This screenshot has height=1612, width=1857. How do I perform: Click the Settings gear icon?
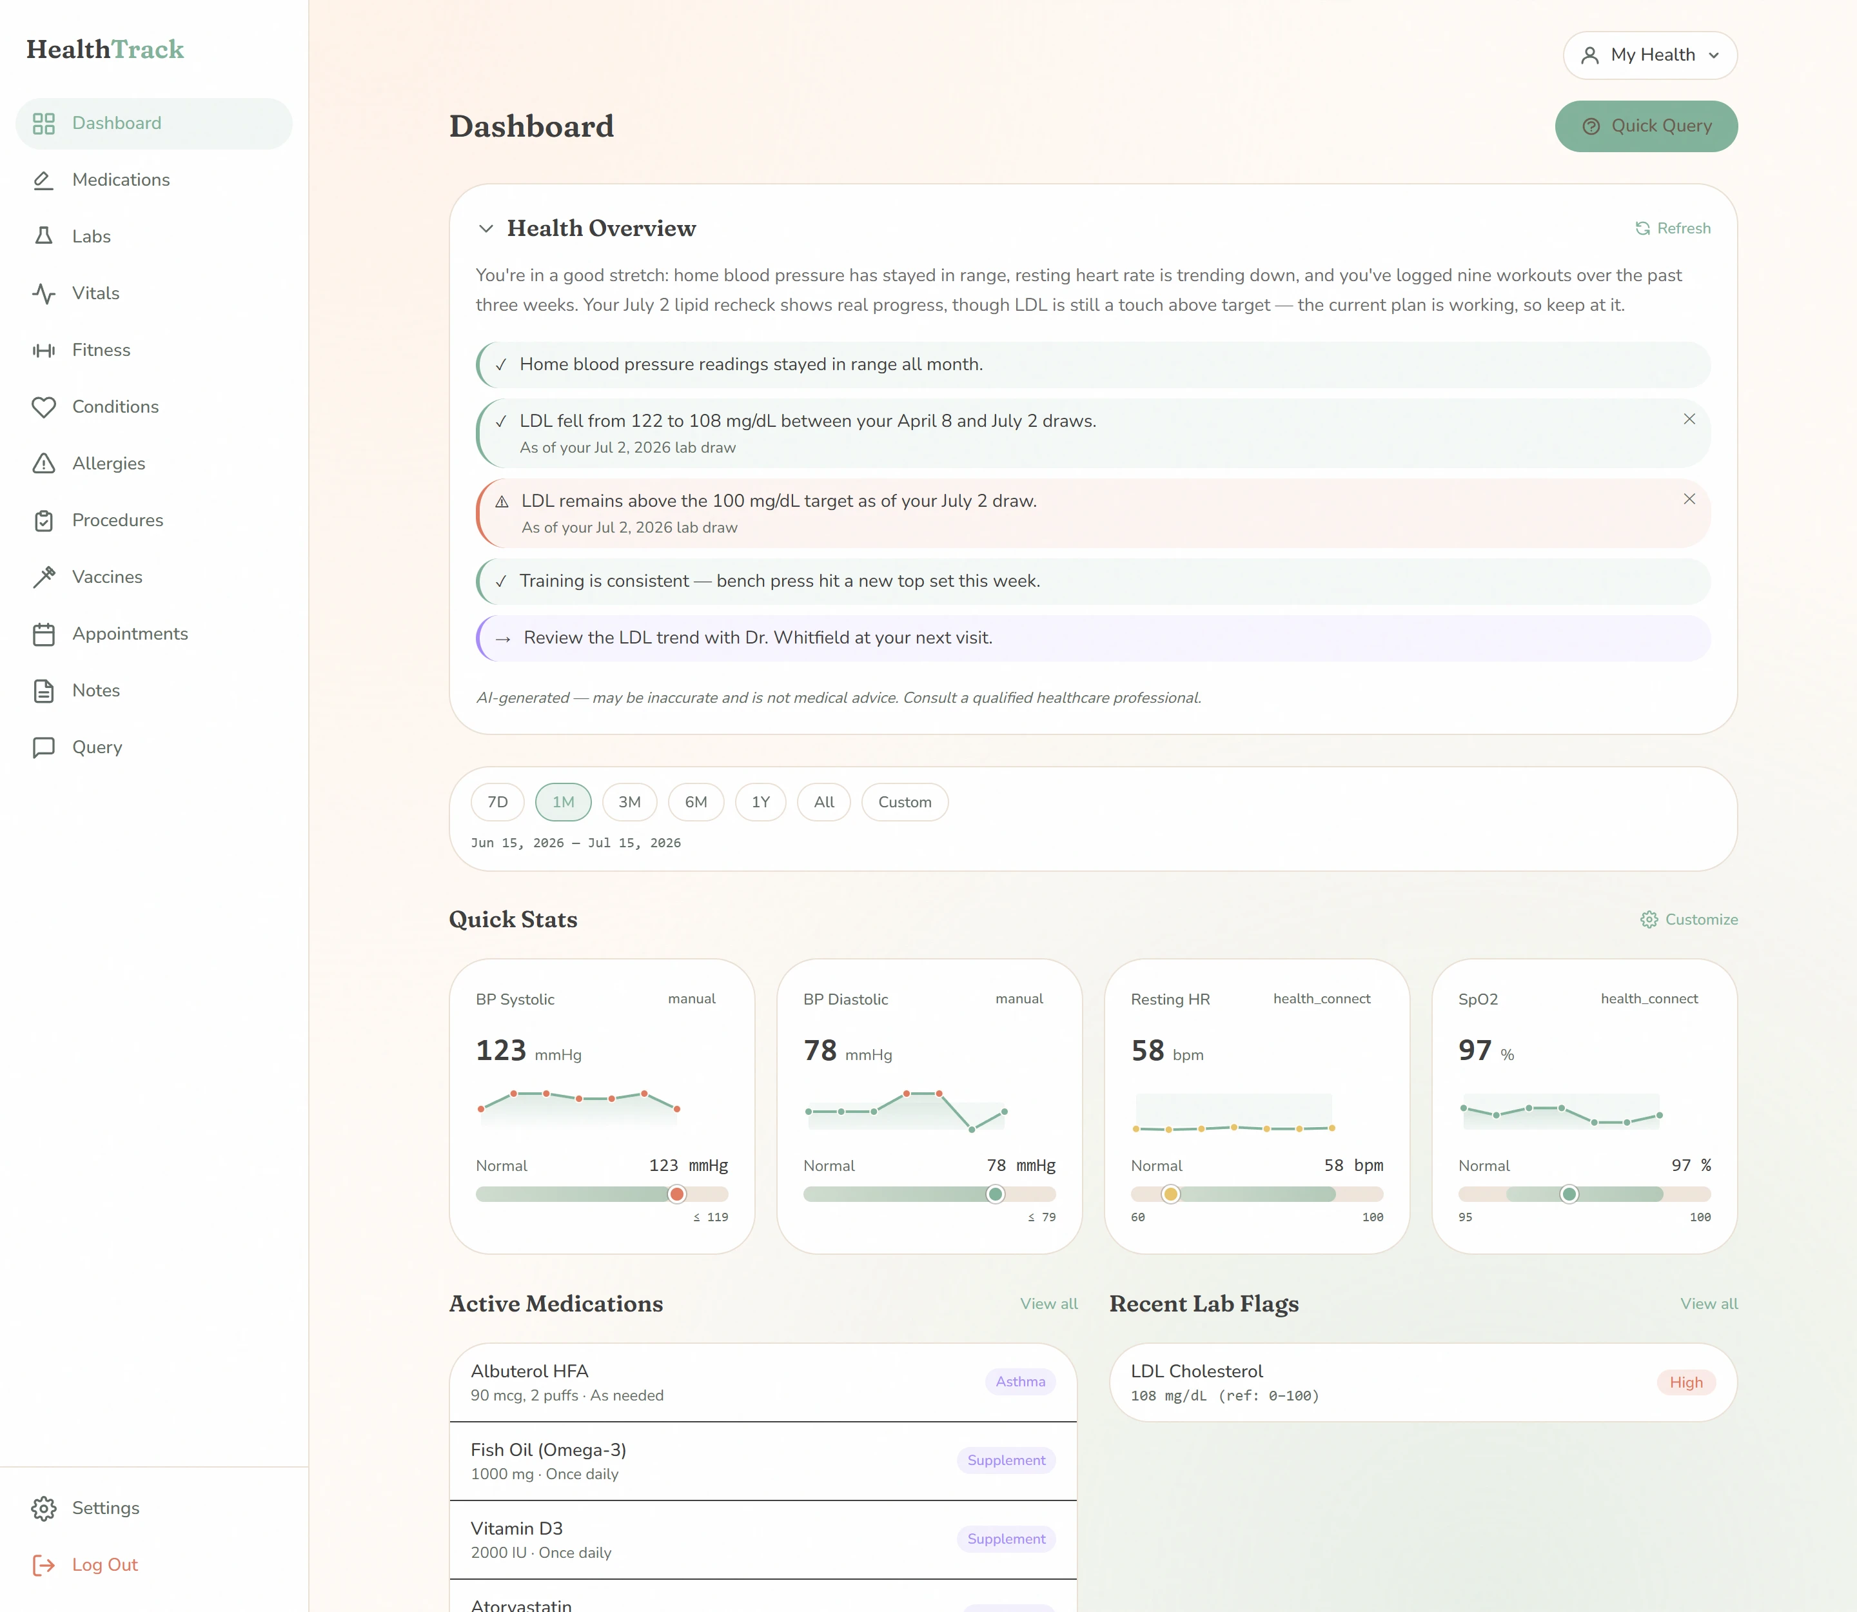43,1508
